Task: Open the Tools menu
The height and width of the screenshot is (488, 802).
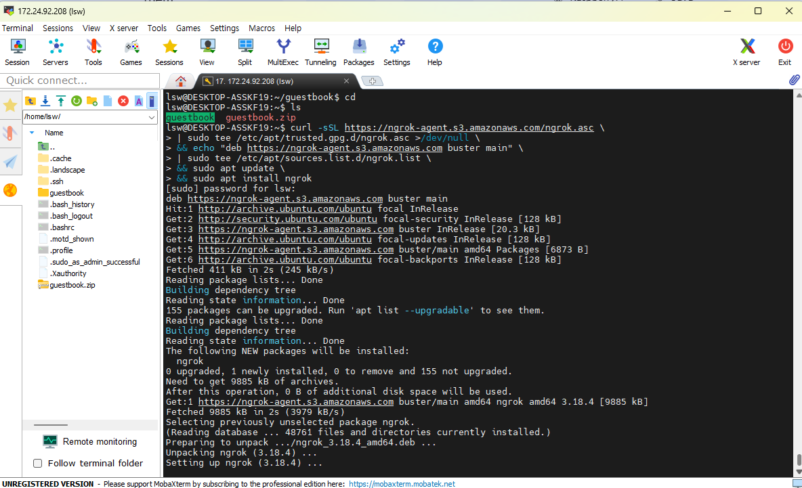Action: (157, 28)
